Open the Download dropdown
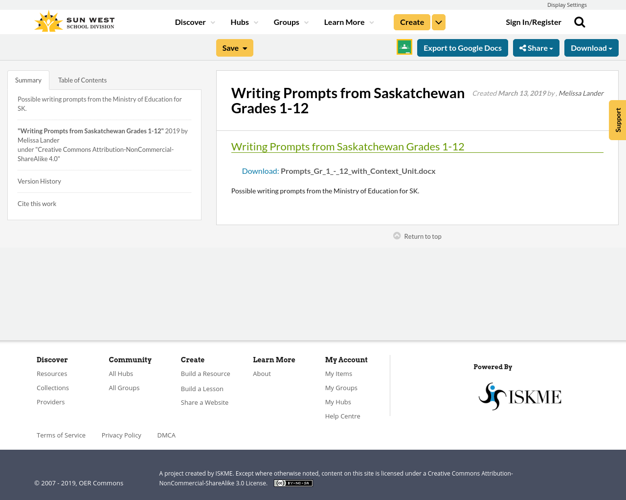This screenshot has width=626, height=500. coord(591,47)
